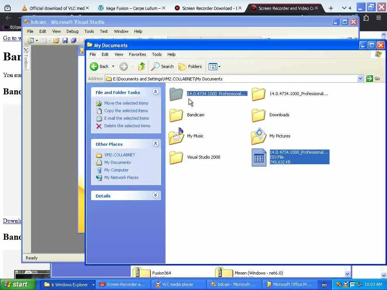
Task: Click the Open File icon in Visual Studio
Action: (x=56, y=40)
